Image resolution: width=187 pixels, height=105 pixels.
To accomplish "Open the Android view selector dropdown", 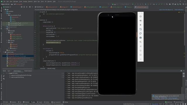I will [x=7, y=7].
